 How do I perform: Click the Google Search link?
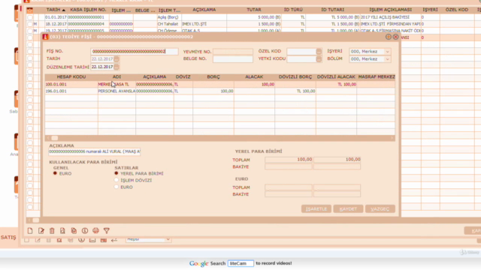point(207,263)
